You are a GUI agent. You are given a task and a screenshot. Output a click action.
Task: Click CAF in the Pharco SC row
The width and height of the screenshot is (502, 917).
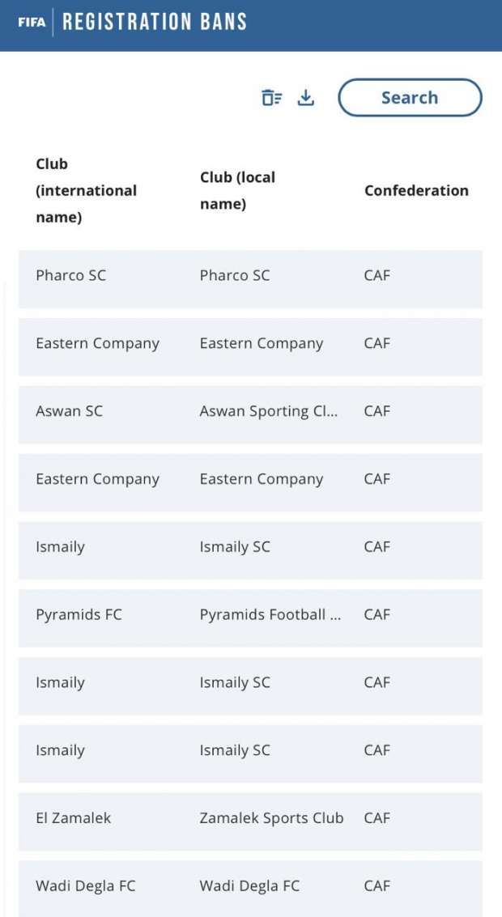(x=376, y=275)
